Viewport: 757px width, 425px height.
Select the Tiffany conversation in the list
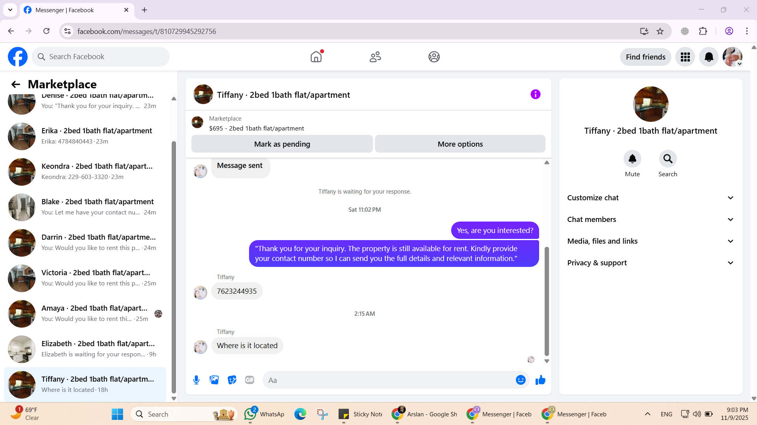click(x=85, y=384)
